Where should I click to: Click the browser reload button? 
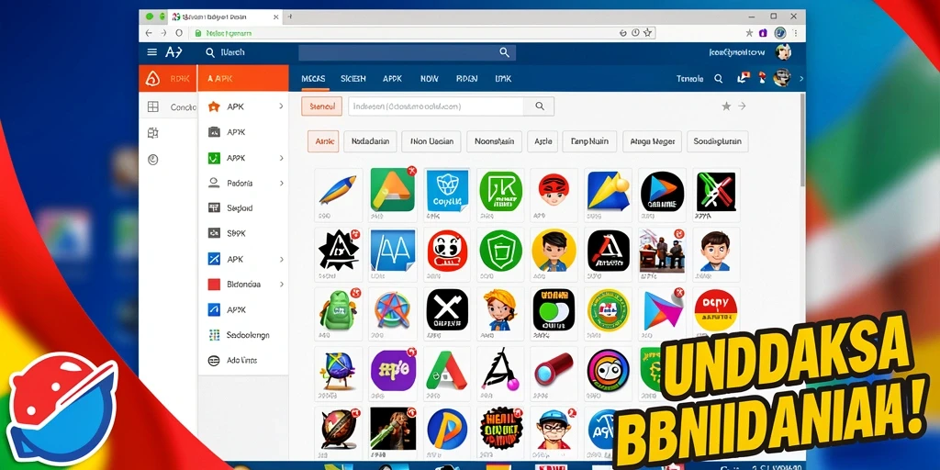pyautogui.click(x=179, y=33)
